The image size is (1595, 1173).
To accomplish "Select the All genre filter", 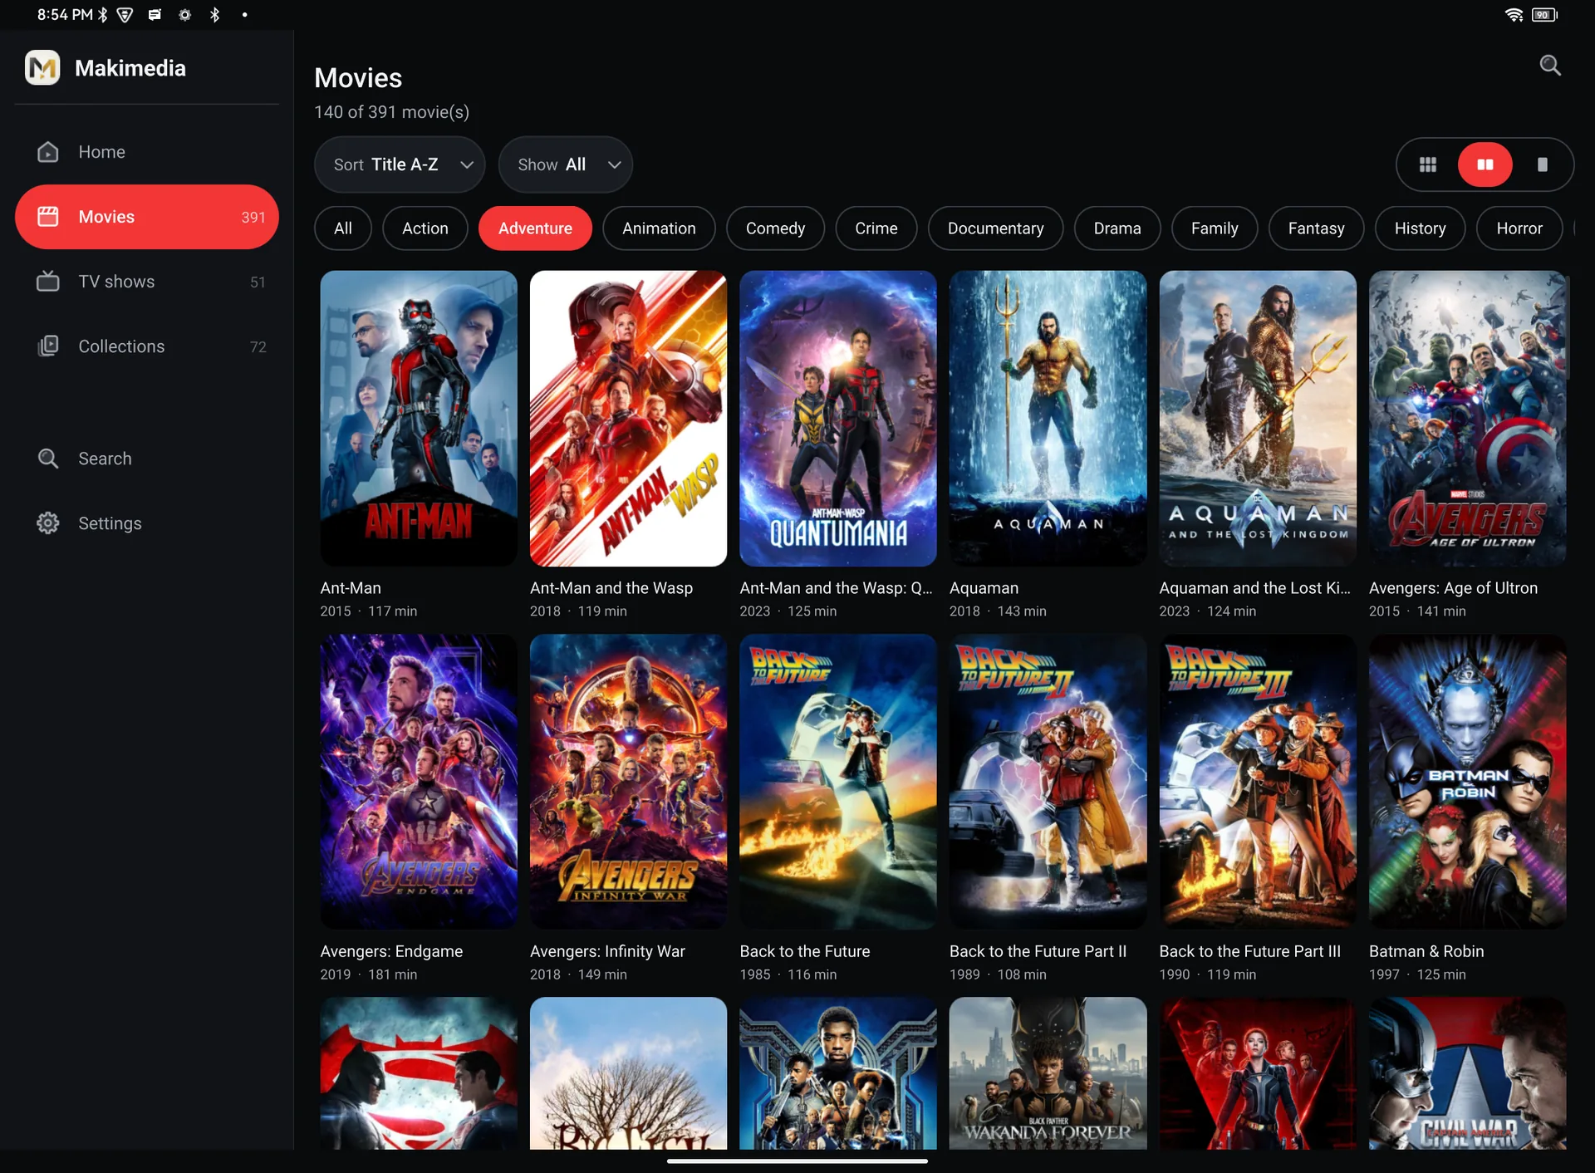I will click(x=343, y=228).
